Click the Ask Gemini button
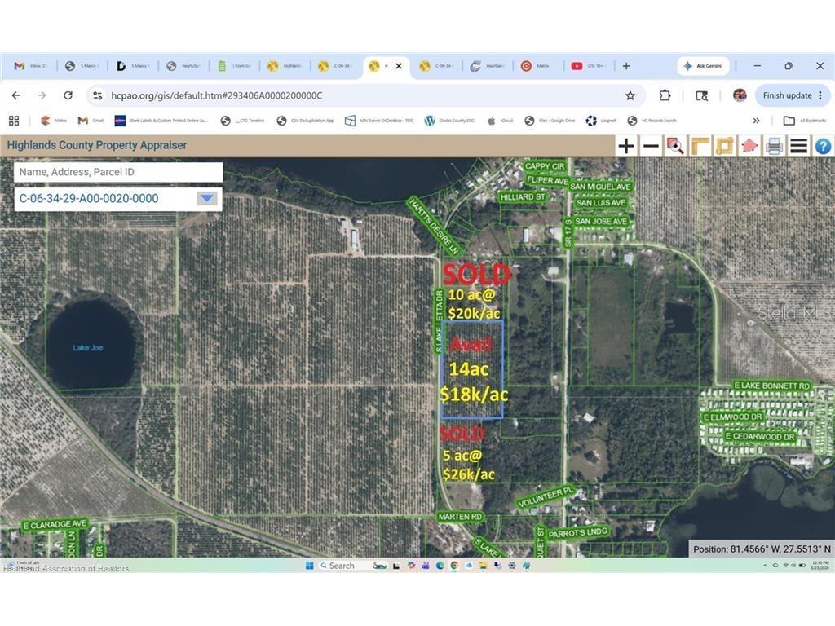Image resolution: width=835 pixels, height=626 pixels. pyautogui.click(x=703, y=66)
